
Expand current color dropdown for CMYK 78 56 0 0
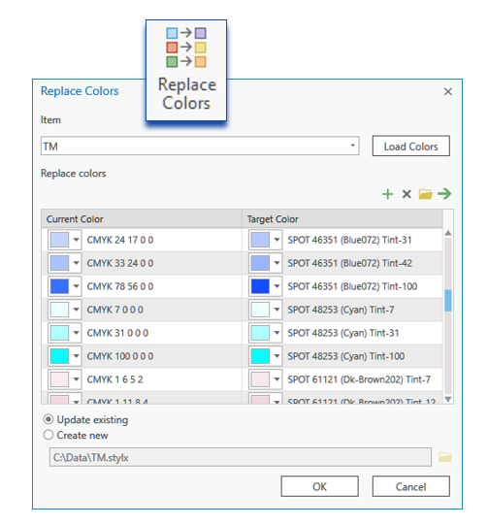(76, 286)
